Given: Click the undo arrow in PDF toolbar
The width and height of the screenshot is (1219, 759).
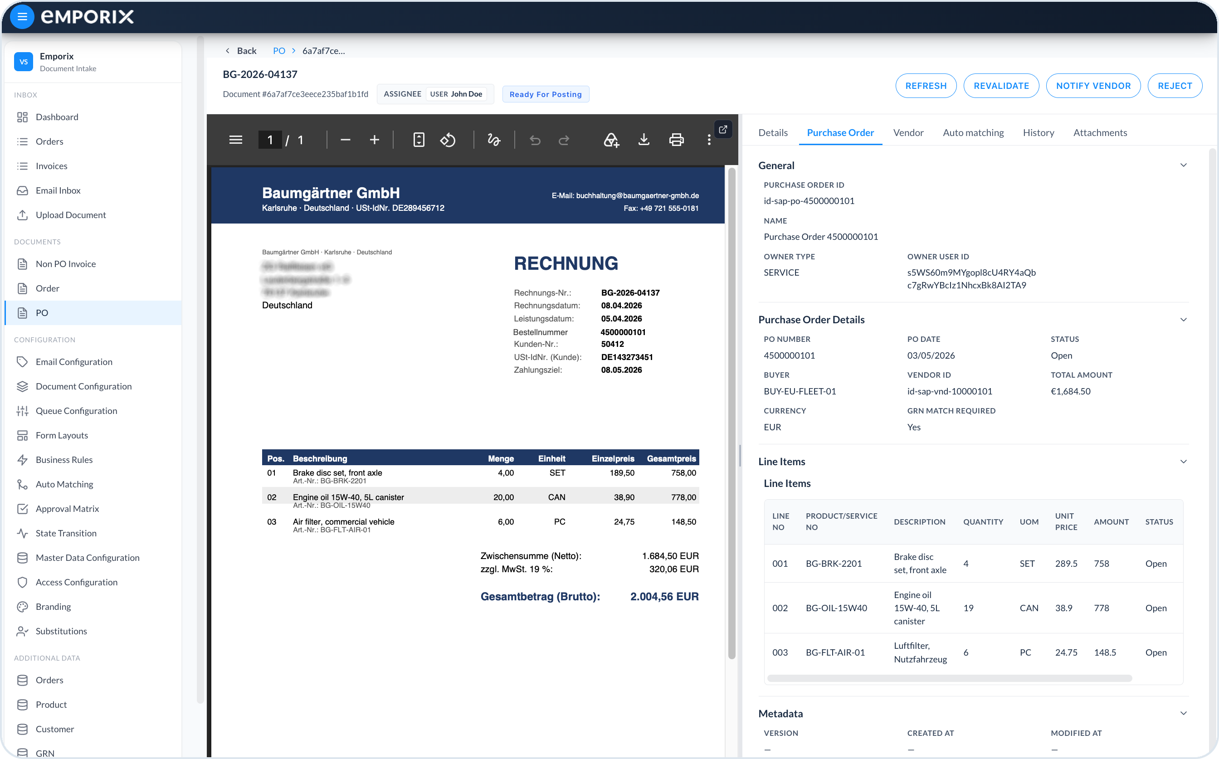Looking at the screenshot, I should coord(535,140).
